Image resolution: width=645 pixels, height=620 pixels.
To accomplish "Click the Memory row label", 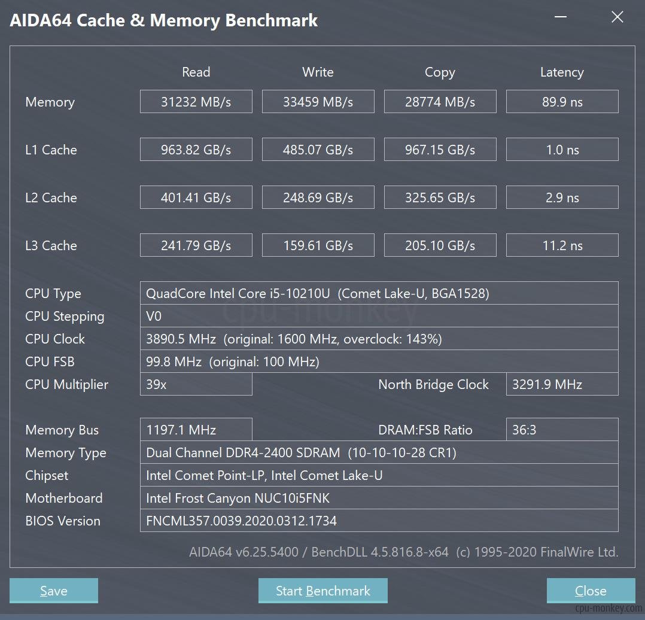I will [50, 102].
